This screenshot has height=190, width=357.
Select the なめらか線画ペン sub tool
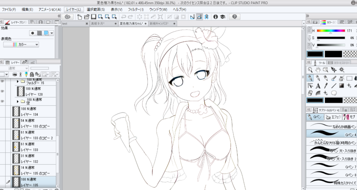pyautogui.click(x=332, y=126)
